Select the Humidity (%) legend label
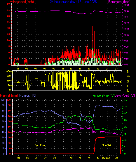The height and width of the screenshot is (162, 136). [28, 95]
